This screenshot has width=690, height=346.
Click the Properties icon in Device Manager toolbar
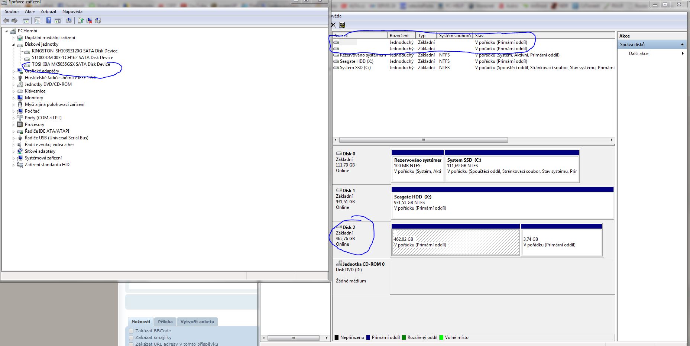click(x=37, y=21)
